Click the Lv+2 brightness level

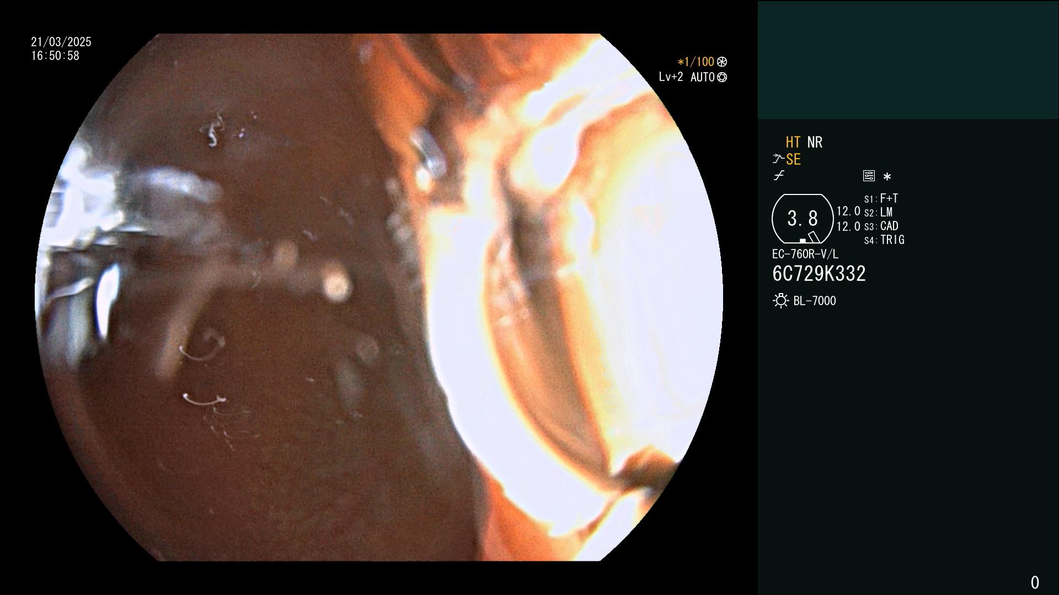click(671, 77)
